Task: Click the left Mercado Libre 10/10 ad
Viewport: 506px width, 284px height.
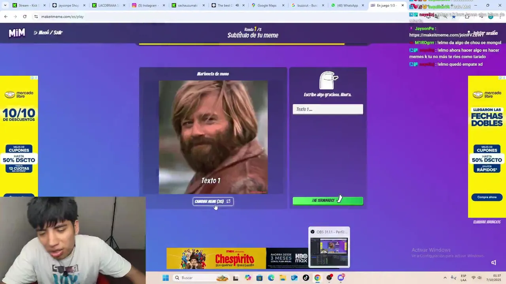Action: point(19,136)
